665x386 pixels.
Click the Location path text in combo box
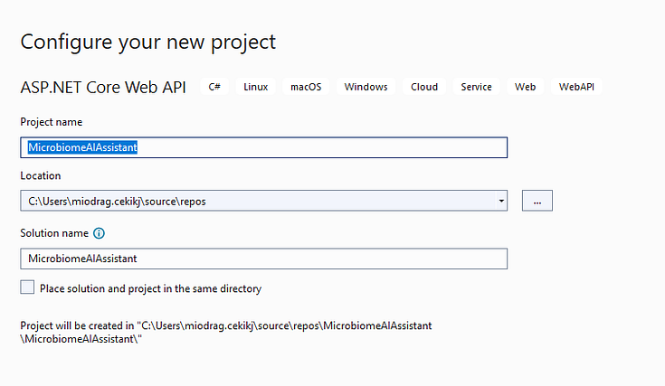(x=118, y=201)
